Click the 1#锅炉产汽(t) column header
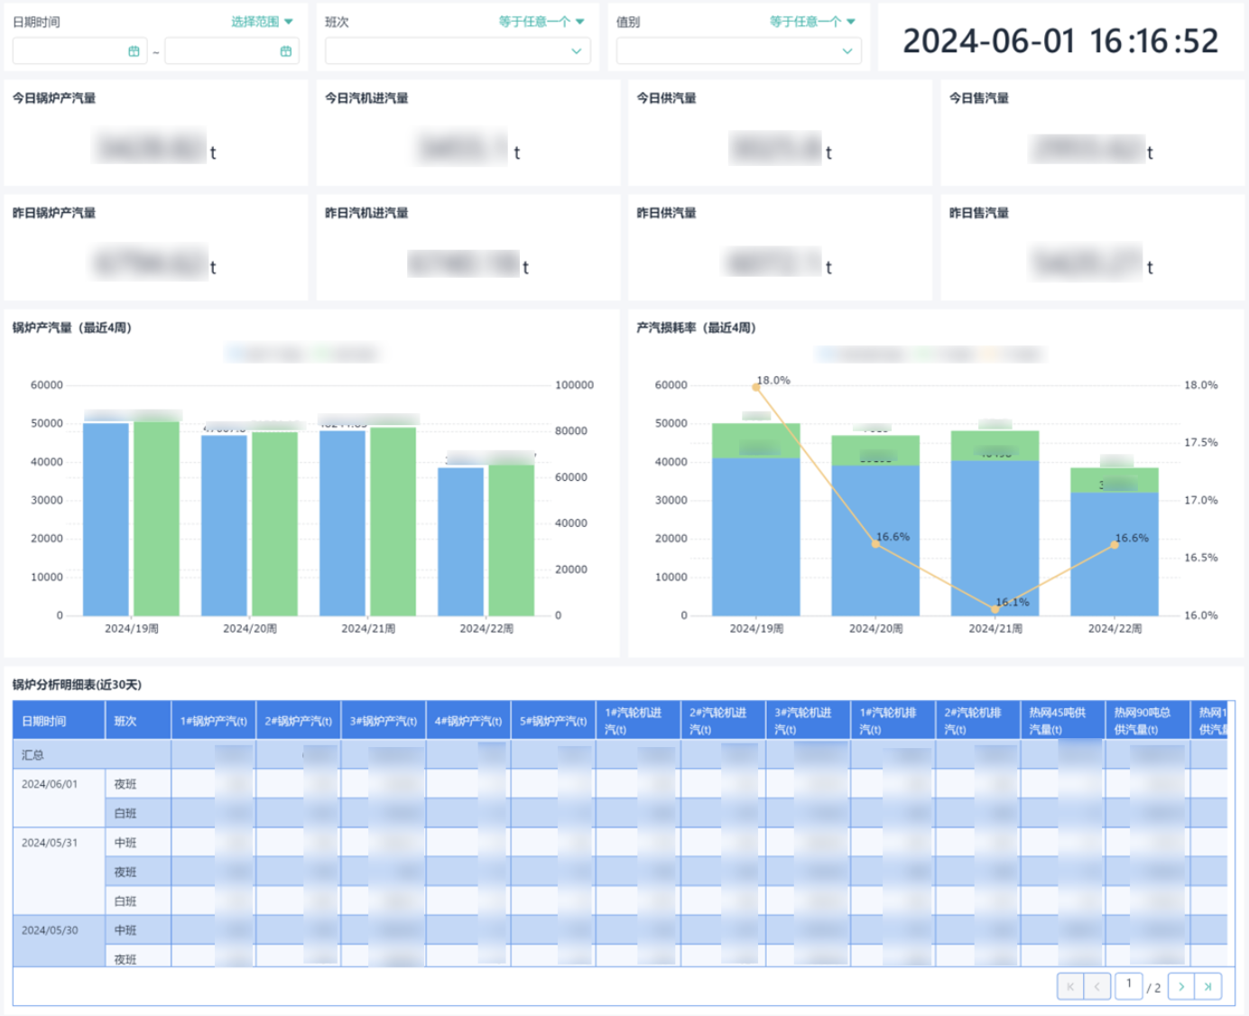The image size is (1249, 1016). point(213,721)
